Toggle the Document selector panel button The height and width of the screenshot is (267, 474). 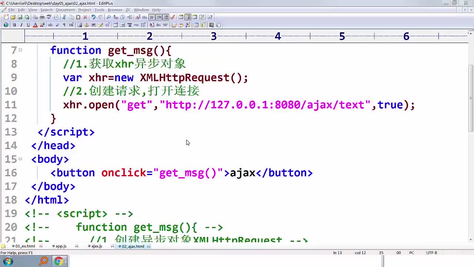(188, 17)
